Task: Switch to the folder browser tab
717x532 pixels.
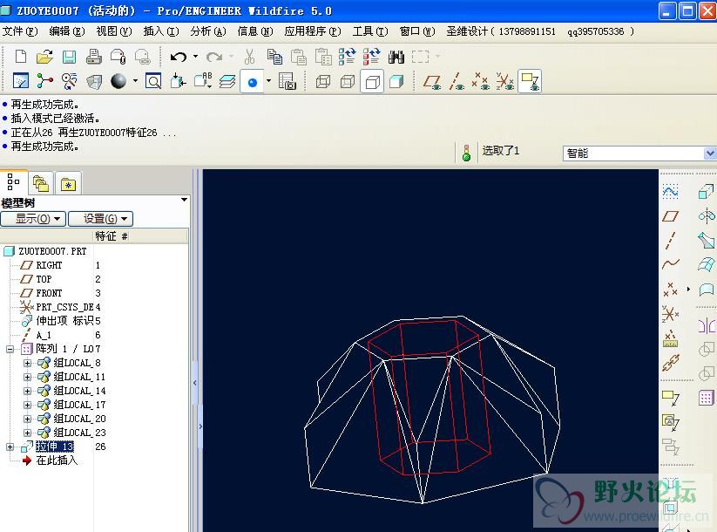Action: click(x=41, y=184)
